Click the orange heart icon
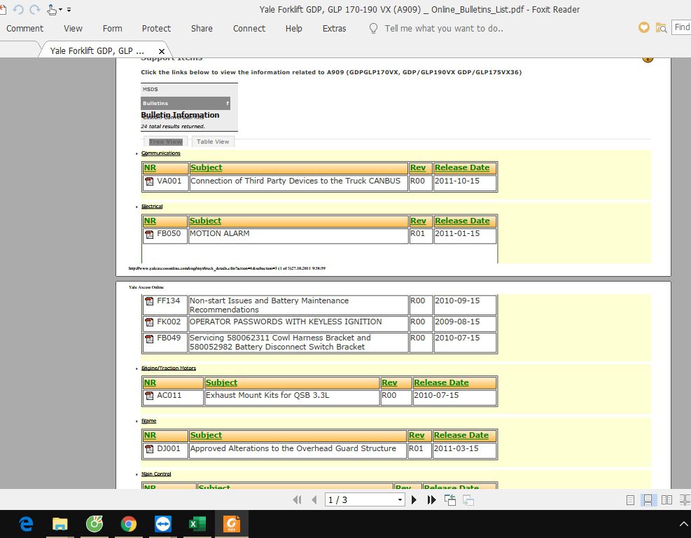 [x=644, y=27]
